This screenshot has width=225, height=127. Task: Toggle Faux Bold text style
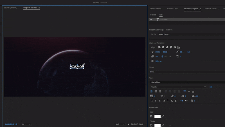coord(152,101)
